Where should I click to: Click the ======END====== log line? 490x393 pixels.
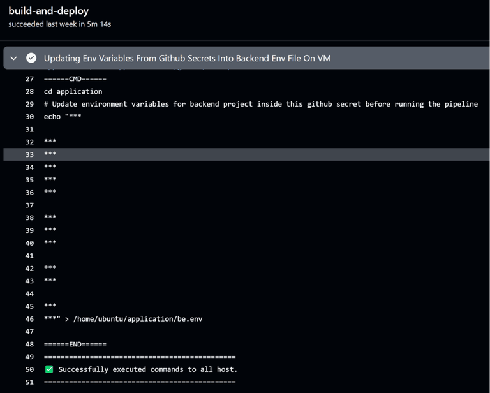tap(75, 345)
